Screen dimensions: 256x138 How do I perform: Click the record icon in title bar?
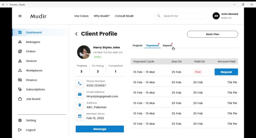coord(3,5)
